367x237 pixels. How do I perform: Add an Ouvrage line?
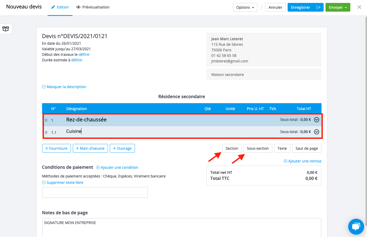click(x=122, y=148)
